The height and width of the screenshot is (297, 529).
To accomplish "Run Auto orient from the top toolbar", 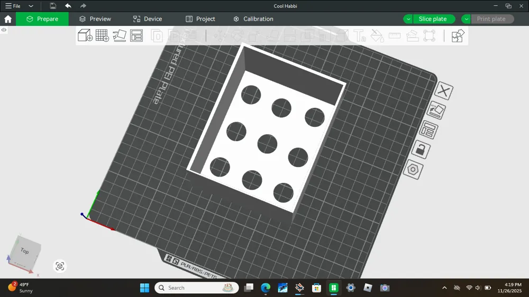I will click(120, 35).
